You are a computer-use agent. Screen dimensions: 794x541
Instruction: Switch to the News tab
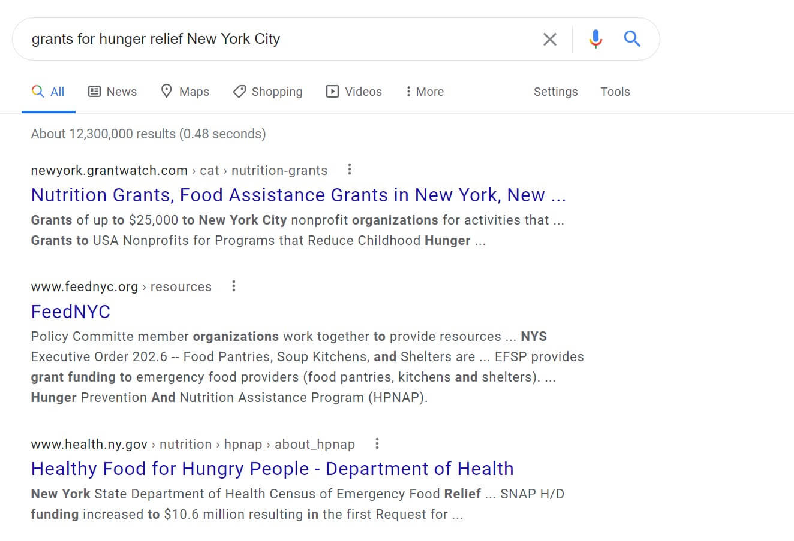113,92
